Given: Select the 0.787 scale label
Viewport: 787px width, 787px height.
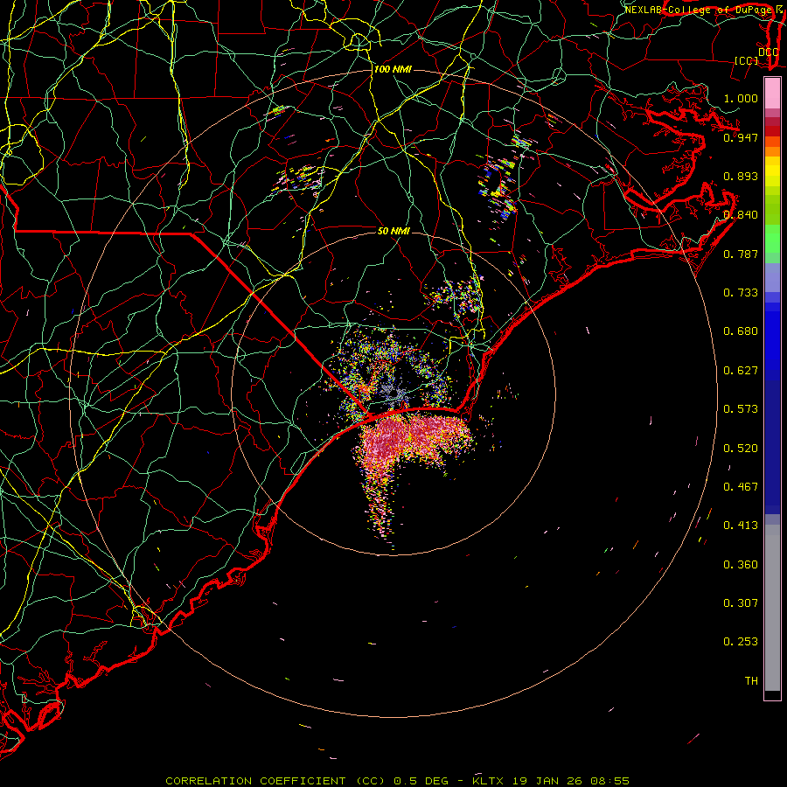Looking at the screenshot, I should (741, 254).
